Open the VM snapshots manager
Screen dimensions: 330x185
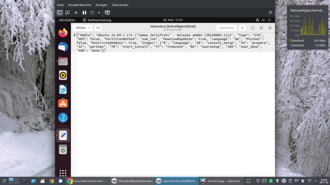[107, 13]
